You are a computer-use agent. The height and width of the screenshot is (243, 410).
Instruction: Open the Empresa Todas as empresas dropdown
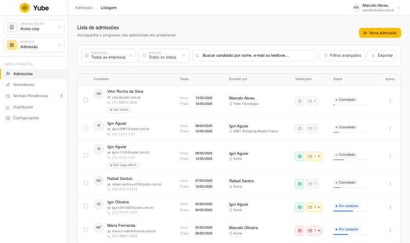(x=109, y=55)
